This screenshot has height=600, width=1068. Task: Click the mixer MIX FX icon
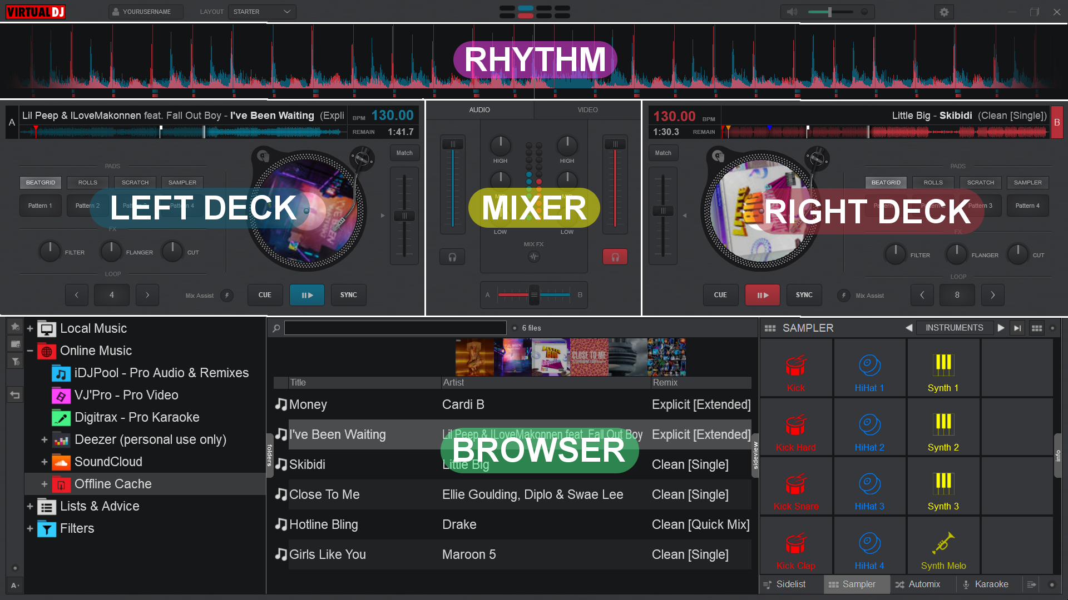click(x=534, y=257)
